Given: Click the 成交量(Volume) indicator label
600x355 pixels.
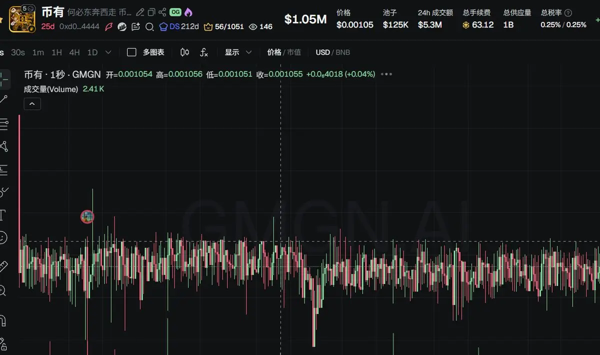Looking at the screenshot, I should point(51,89).
